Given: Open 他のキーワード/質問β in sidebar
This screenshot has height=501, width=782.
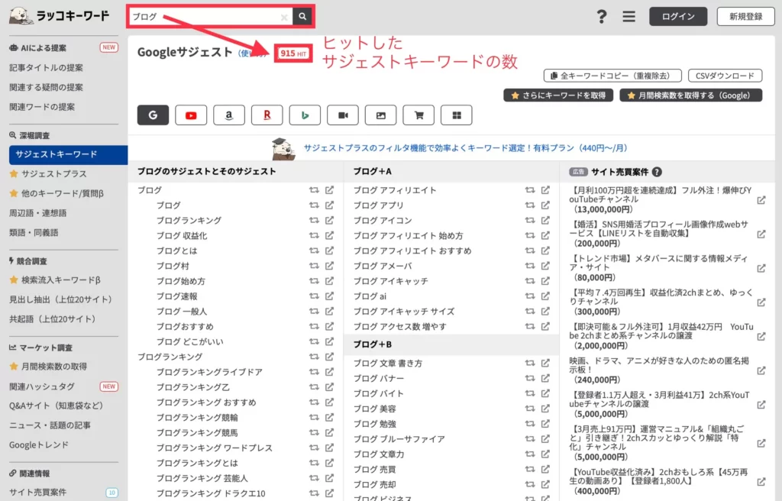Looking at the screenshot, I should pos(62,193).
